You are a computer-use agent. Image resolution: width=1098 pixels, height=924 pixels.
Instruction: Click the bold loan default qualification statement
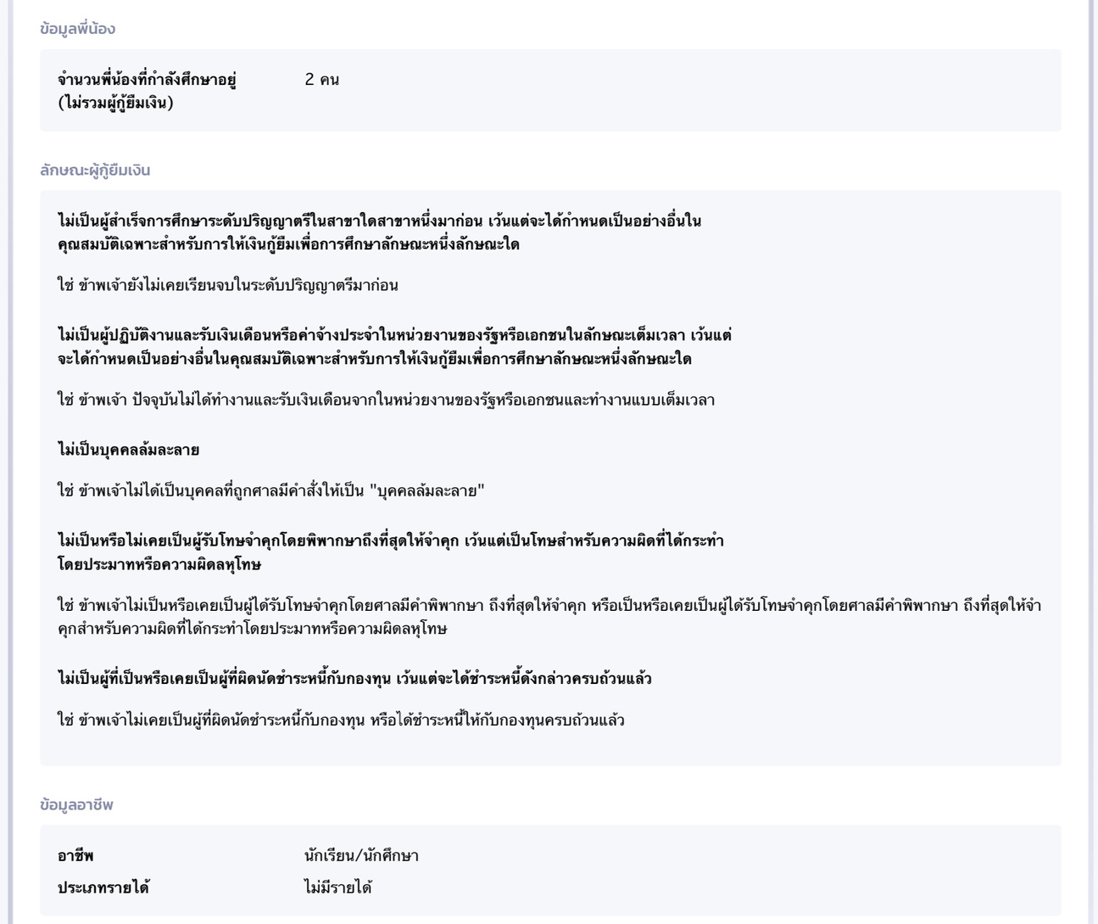point(354,679)
